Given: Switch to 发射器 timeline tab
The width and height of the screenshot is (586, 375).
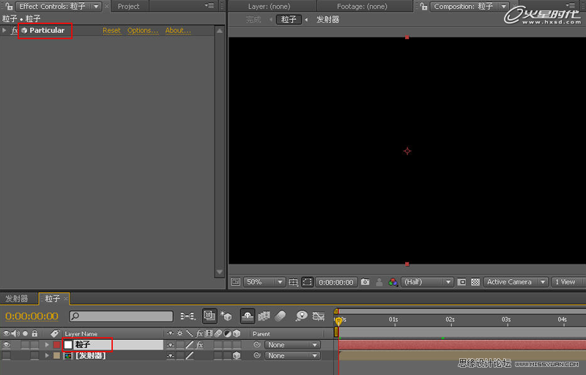Looking at the screenshot, I should click(17, 298).
